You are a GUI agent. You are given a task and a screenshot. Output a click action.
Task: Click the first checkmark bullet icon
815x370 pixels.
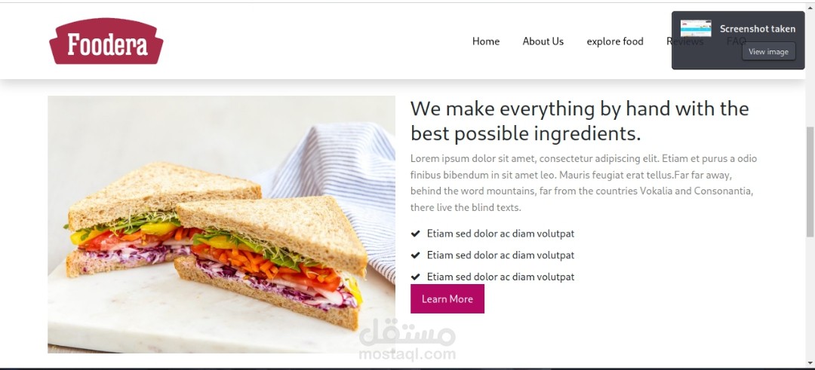415,234
